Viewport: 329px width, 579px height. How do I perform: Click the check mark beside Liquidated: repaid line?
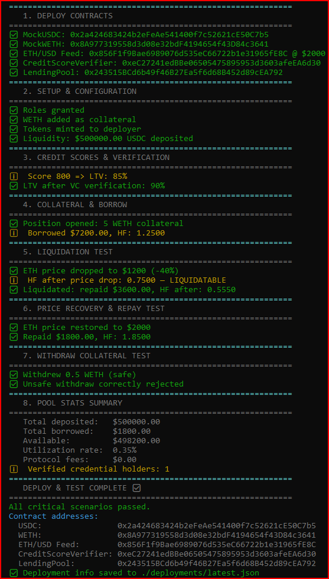point(14,290)
